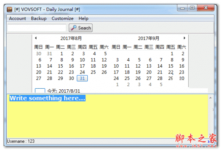The height and width of the screenshot is (150, 221).
Task: Open the Account menu
Action: click(17, 18)
